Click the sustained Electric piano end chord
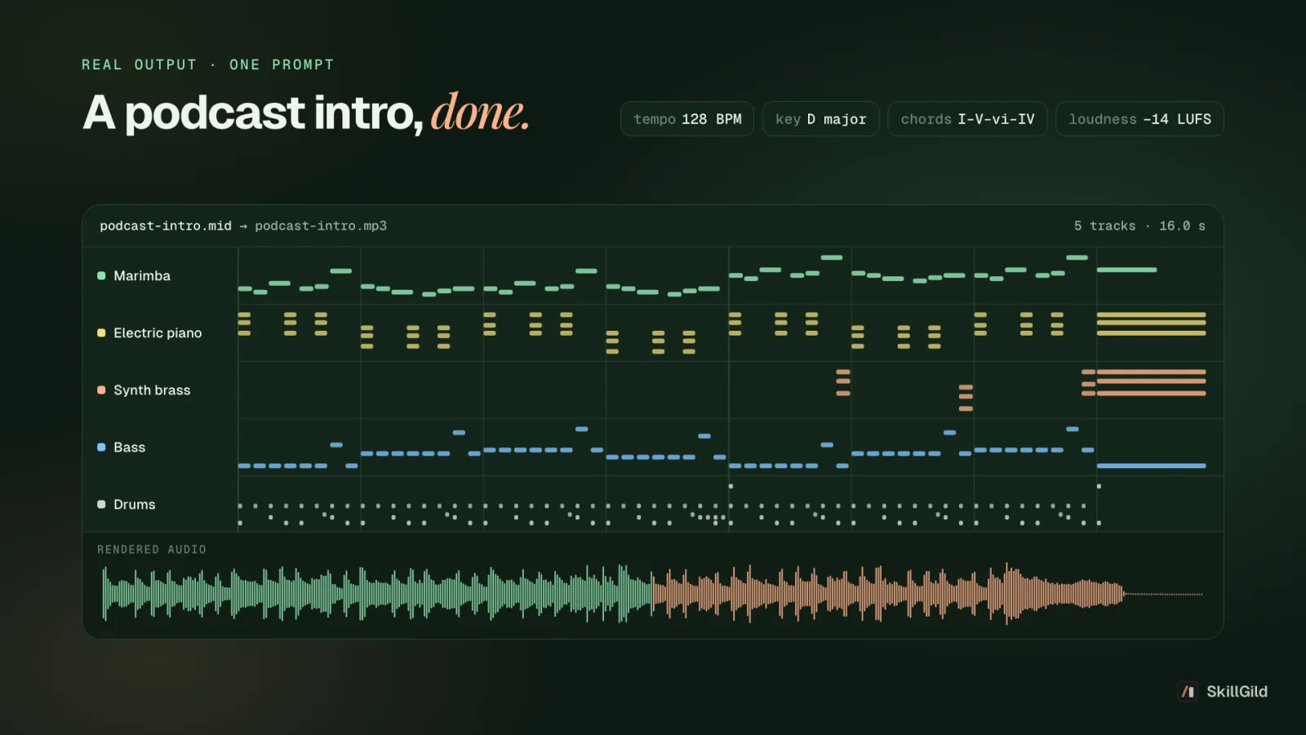The height and width of the screenshot is (735, 1306). (1151, 323)
